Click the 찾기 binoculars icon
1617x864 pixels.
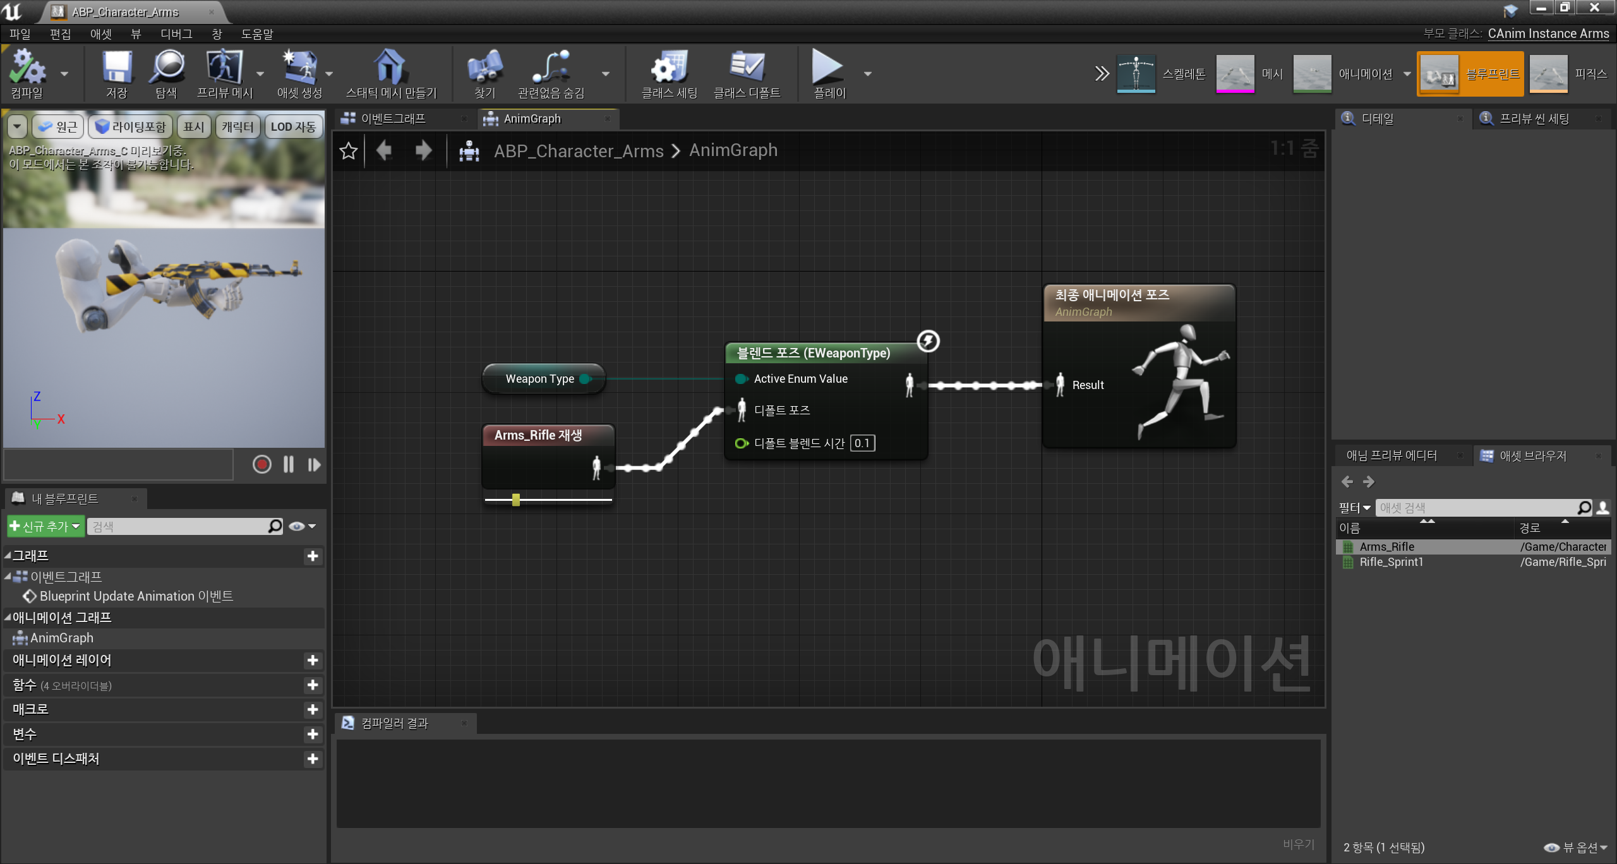click(x=484, y=68)
